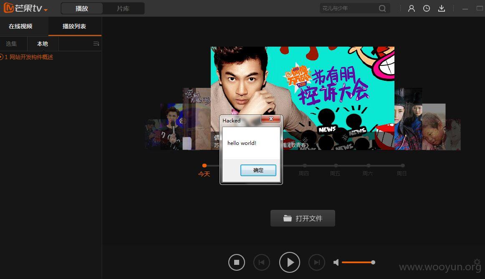The image size is (485, 279).
Task: Select playlist item 网站开发构件概述
Action: pos(31,57)
